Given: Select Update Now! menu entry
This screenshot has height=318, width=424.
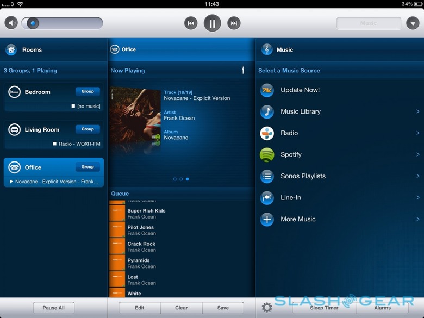Looking at the screenshot, I should [x=340, y=90].
